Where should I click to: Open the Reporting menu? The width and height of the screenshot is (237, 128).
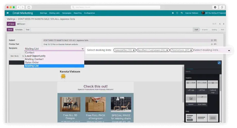click(78, 13)
